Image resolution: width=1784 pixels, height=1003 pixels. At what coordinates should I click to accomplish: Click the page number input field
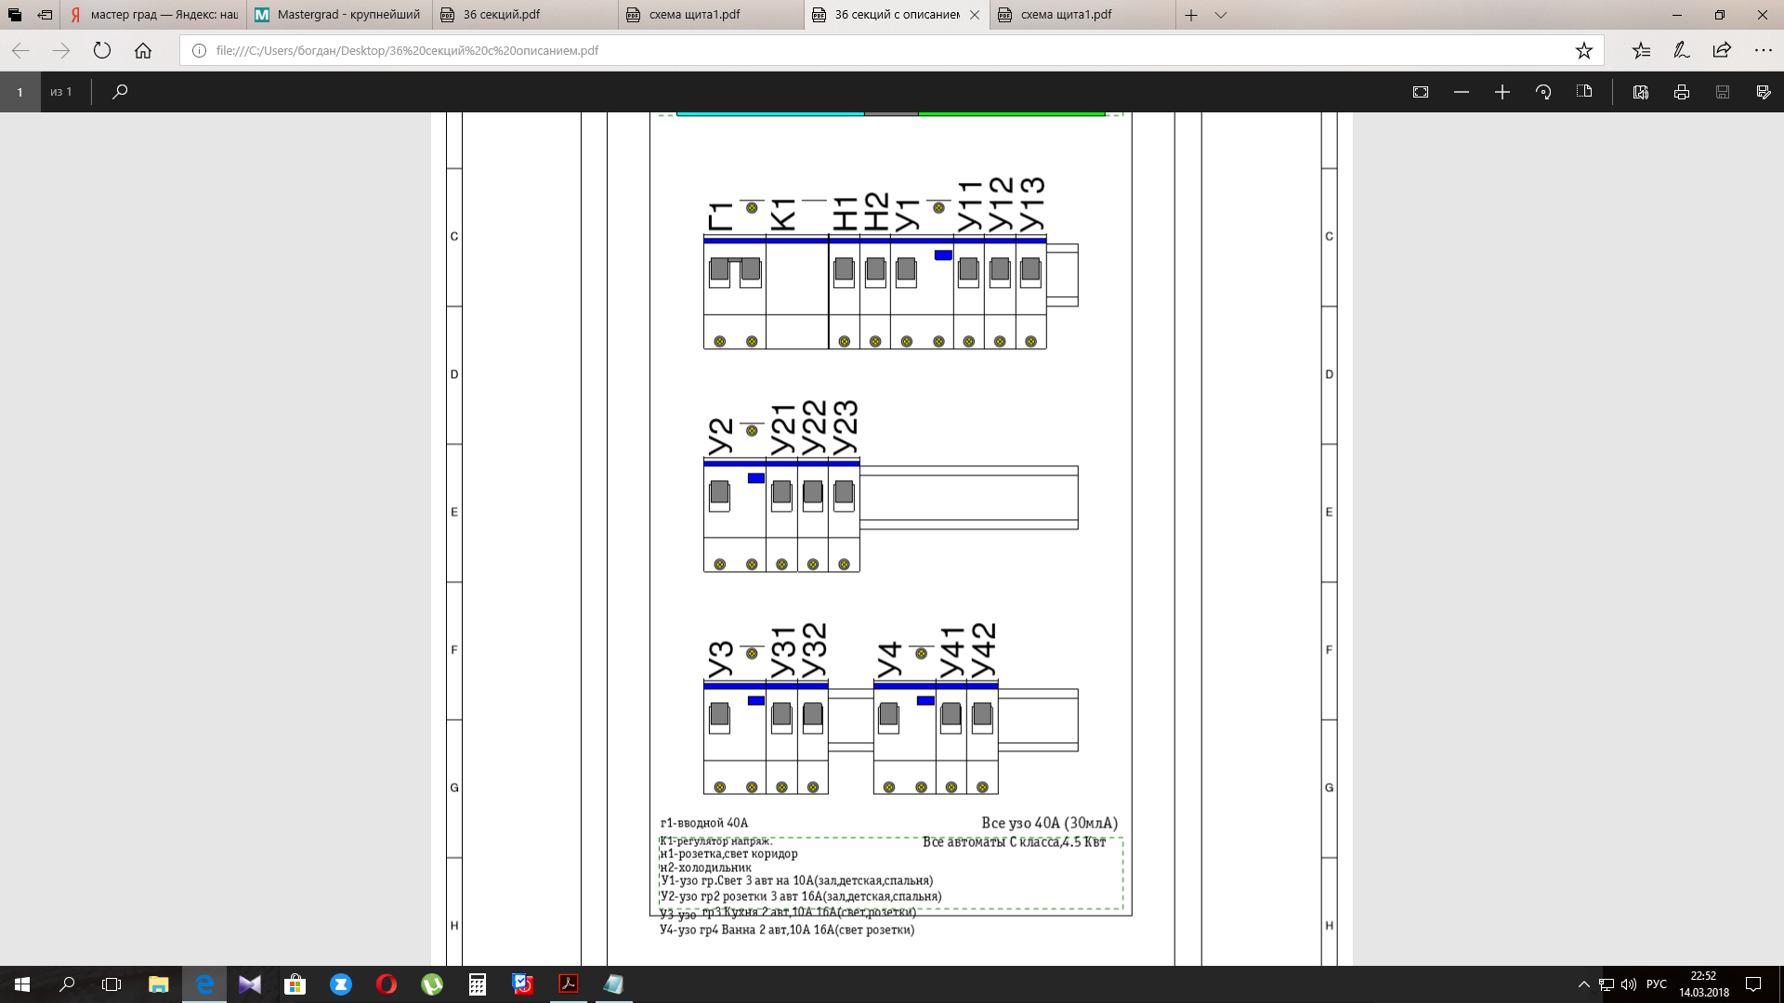[20, 92]
